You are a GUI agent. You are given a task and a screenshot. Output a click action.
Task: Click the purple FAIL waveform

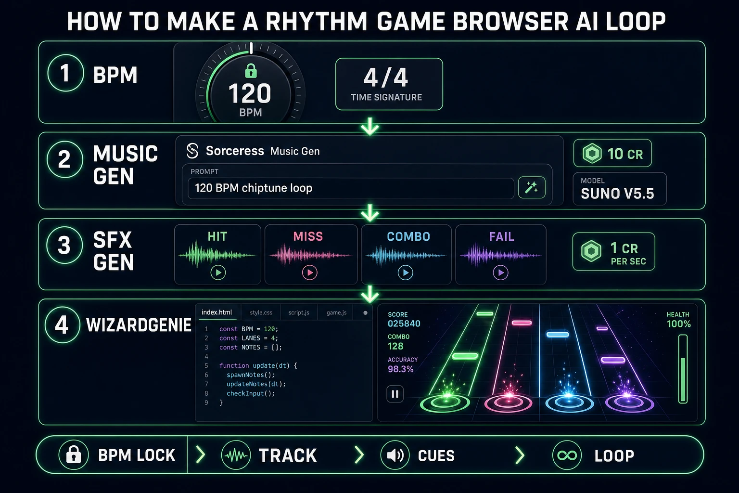click(500, 255)
